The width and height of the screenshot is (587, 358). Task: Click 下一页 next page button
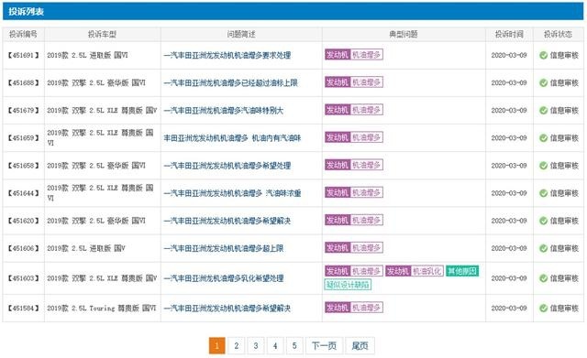click(324, 346)
